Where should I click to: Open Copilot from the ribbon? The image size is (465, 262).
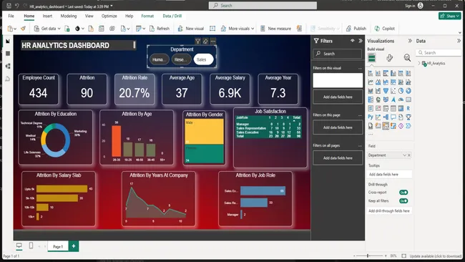click(385, 29)
